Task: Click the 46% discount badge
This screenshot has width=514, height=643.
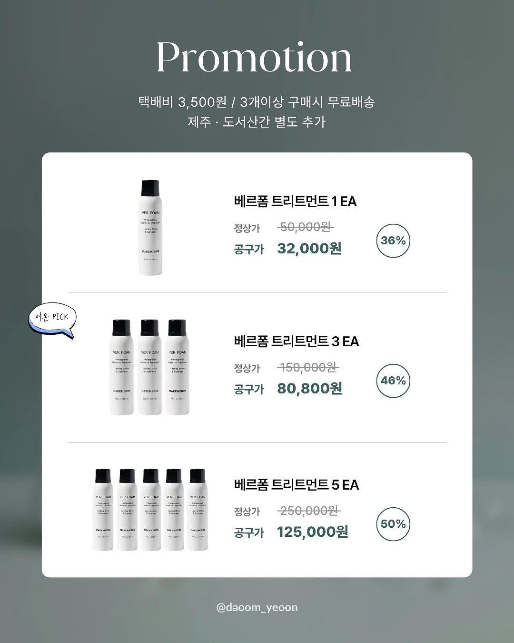Action: click(393, 381)
